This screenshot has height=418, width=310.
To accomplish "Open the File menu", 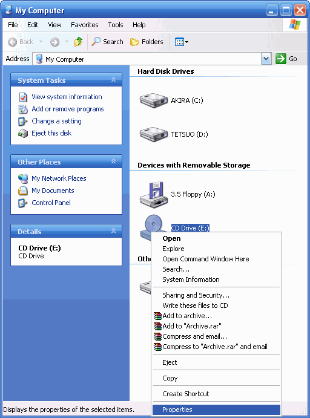I will click(13, 25).
